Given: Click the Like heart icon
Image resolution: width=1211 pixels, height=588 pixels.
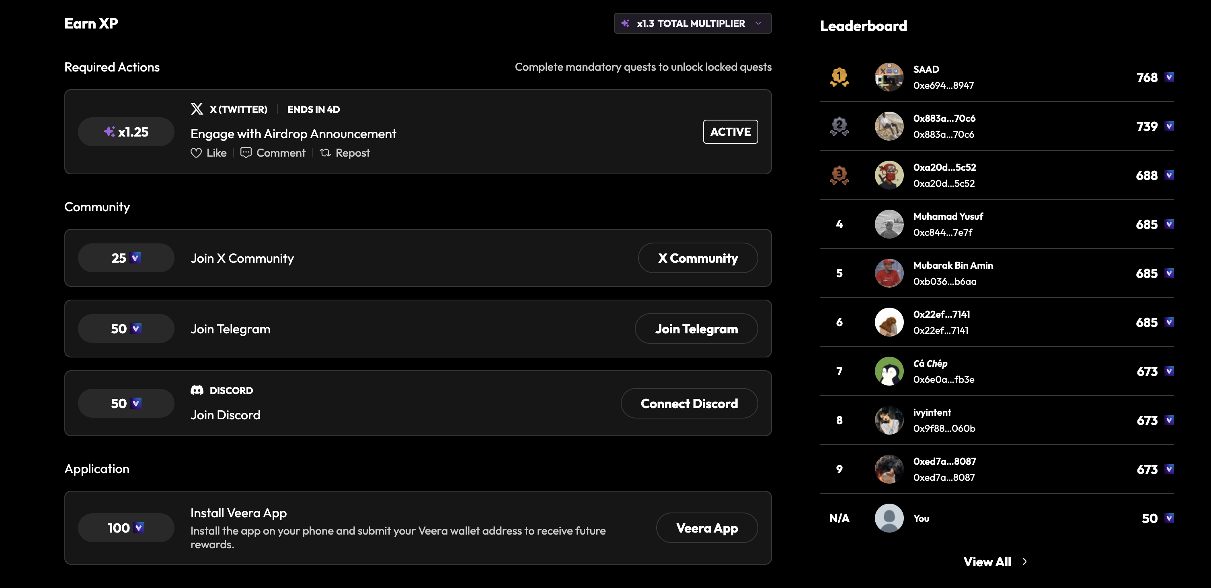Looking at the screenshot, I should click(x=196, y=153).
